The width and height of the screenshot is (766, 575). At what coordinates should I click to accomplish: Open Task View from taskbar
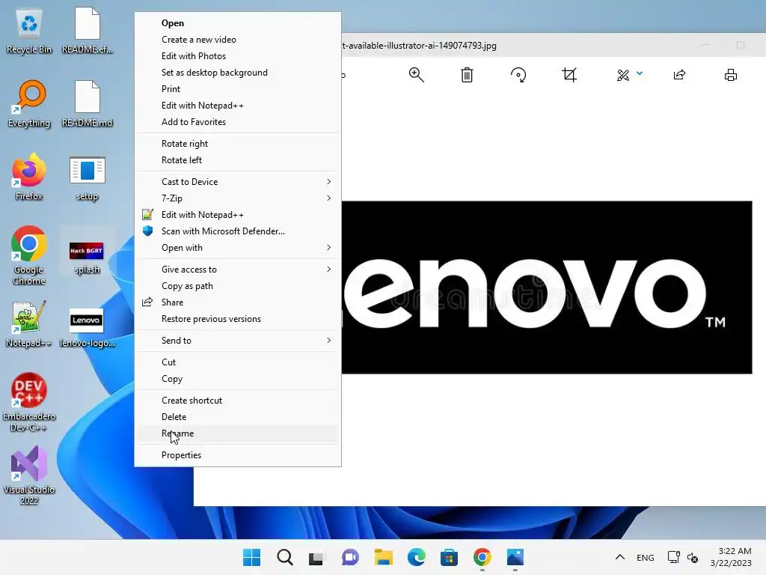pyautogui.click(x=316, y=557)
